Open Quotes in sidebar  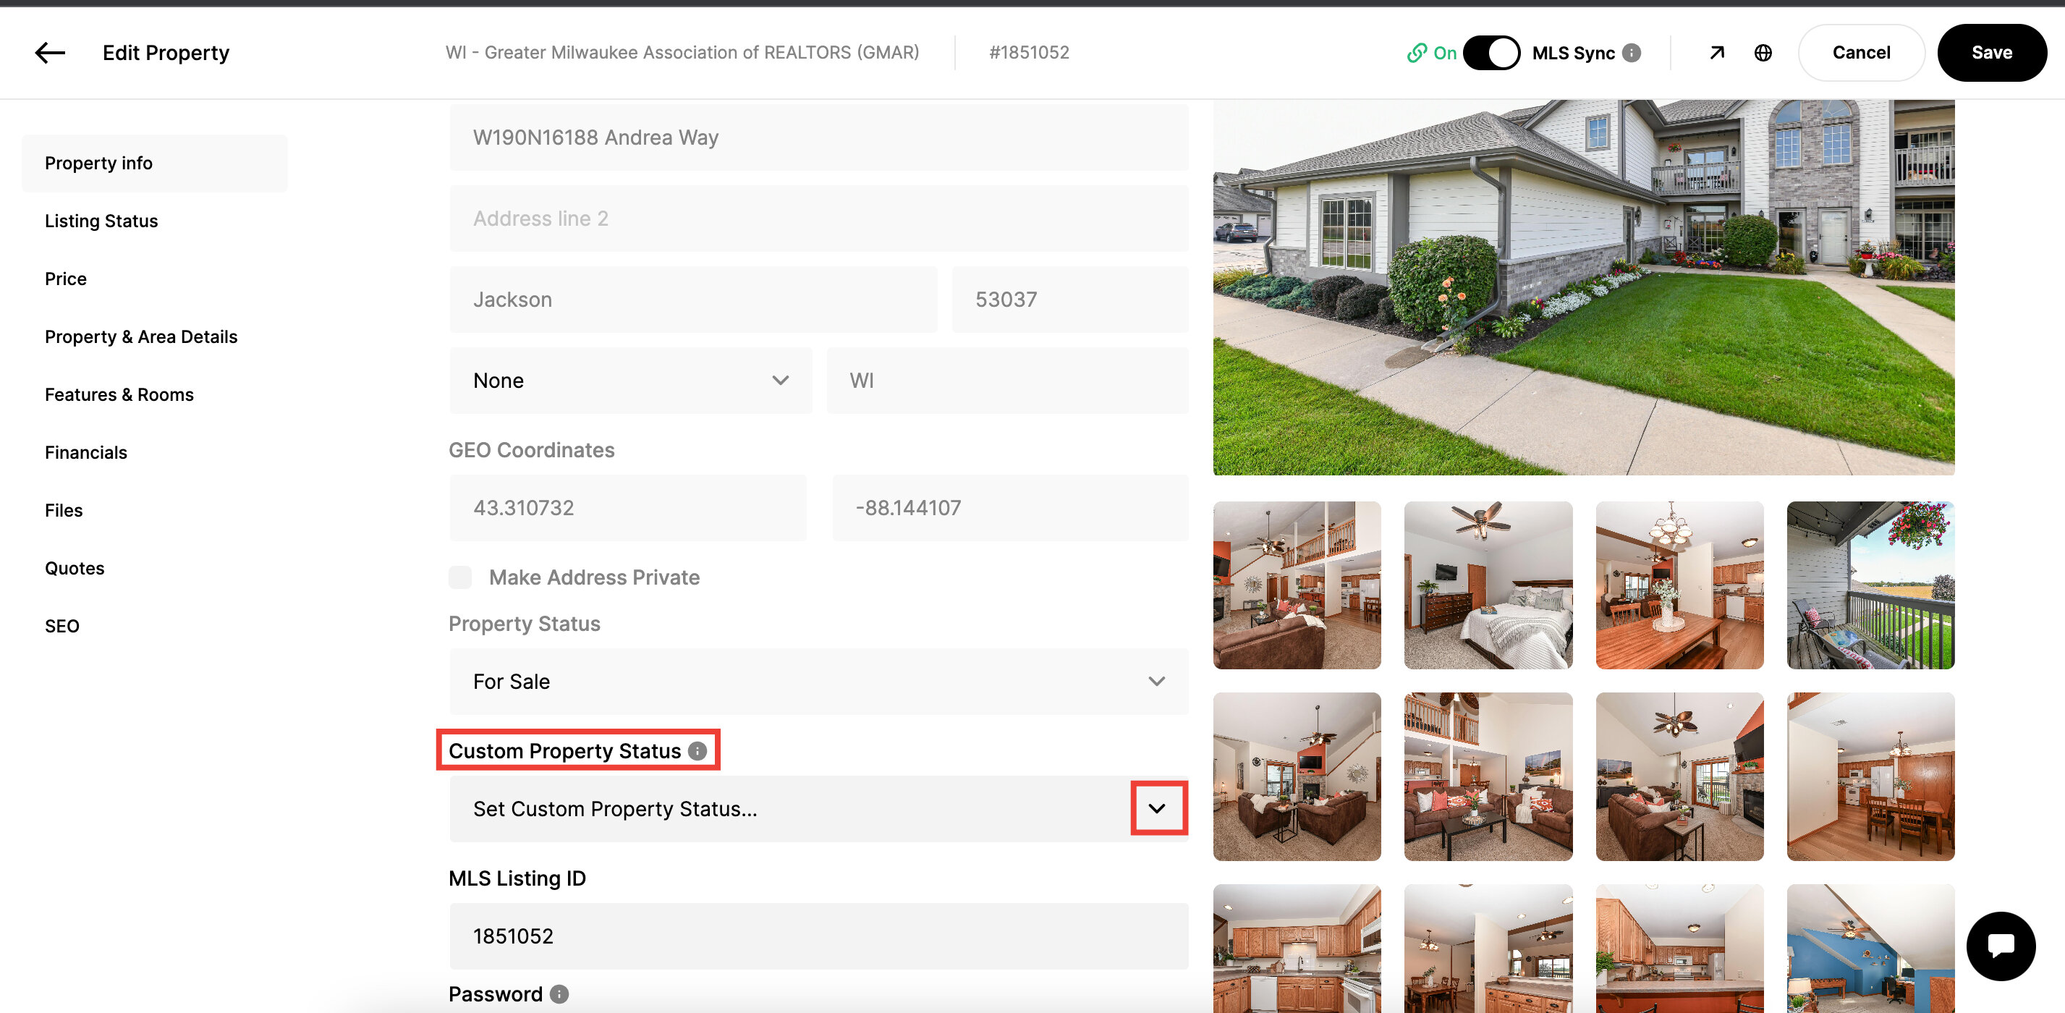[75, 568]
